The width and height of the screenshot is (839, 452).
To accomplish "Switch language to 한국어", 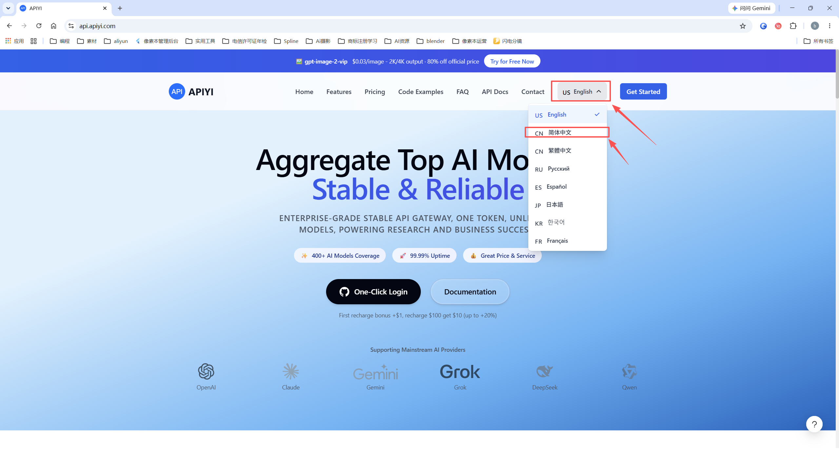I will point(567,223).
